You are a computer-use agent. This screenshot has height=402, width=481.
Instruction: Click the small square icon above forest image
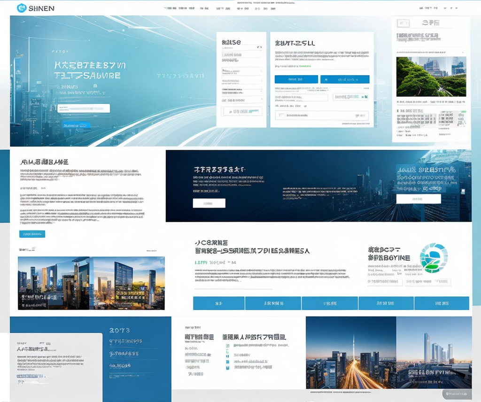(x=403, y=23)
